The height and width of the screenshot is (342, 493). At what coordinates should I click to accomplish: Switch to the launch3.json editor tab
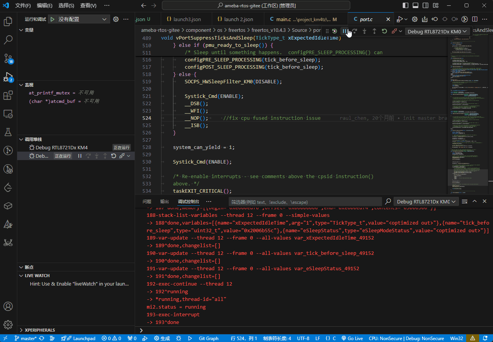184,19
